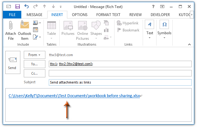Click the Illustrations group label
This screenshot has width=197, height=127.
[87, 44]
